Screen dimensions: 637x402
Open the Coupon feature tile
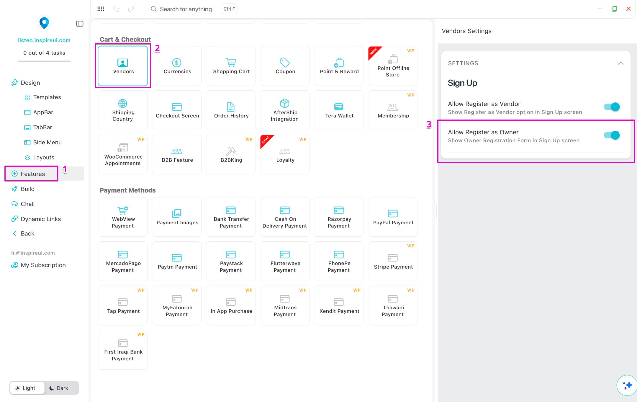tap(285, 66)
